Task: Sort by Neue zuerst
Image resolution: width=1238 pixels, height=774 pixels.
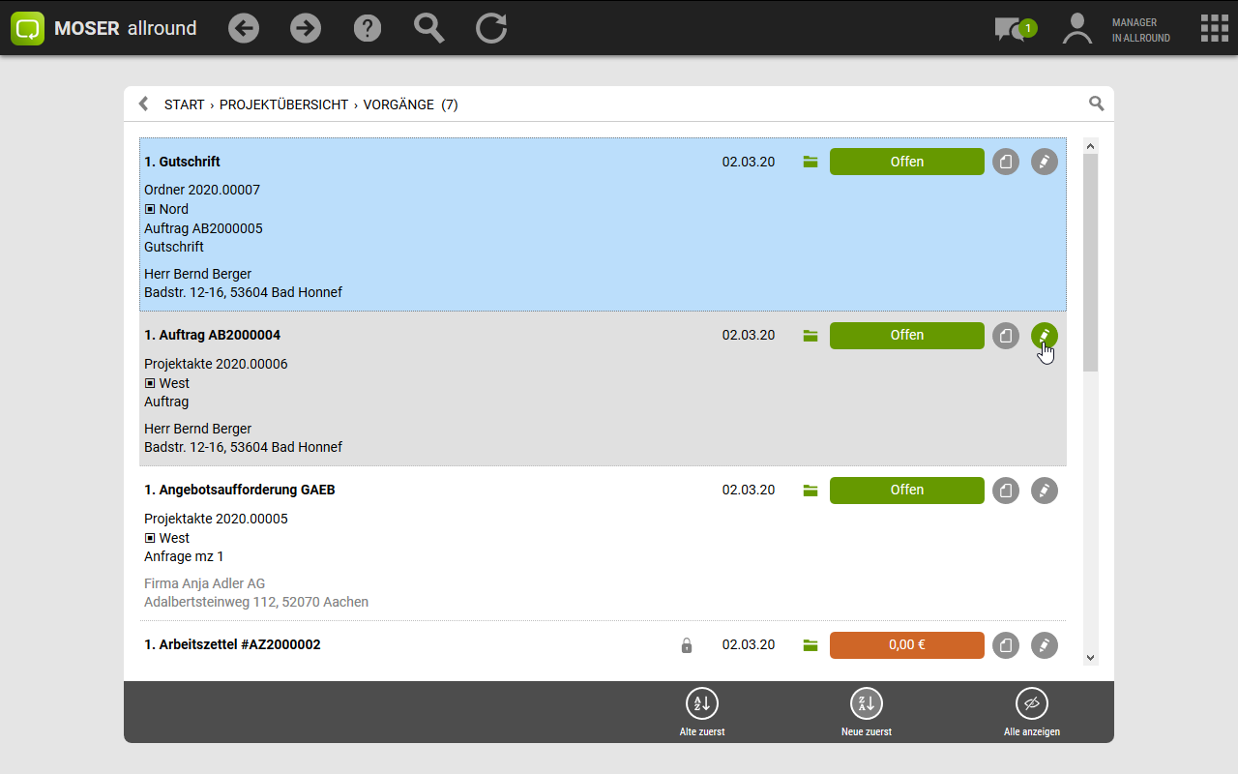Action: pyautogui.click(x=867, y=712)
